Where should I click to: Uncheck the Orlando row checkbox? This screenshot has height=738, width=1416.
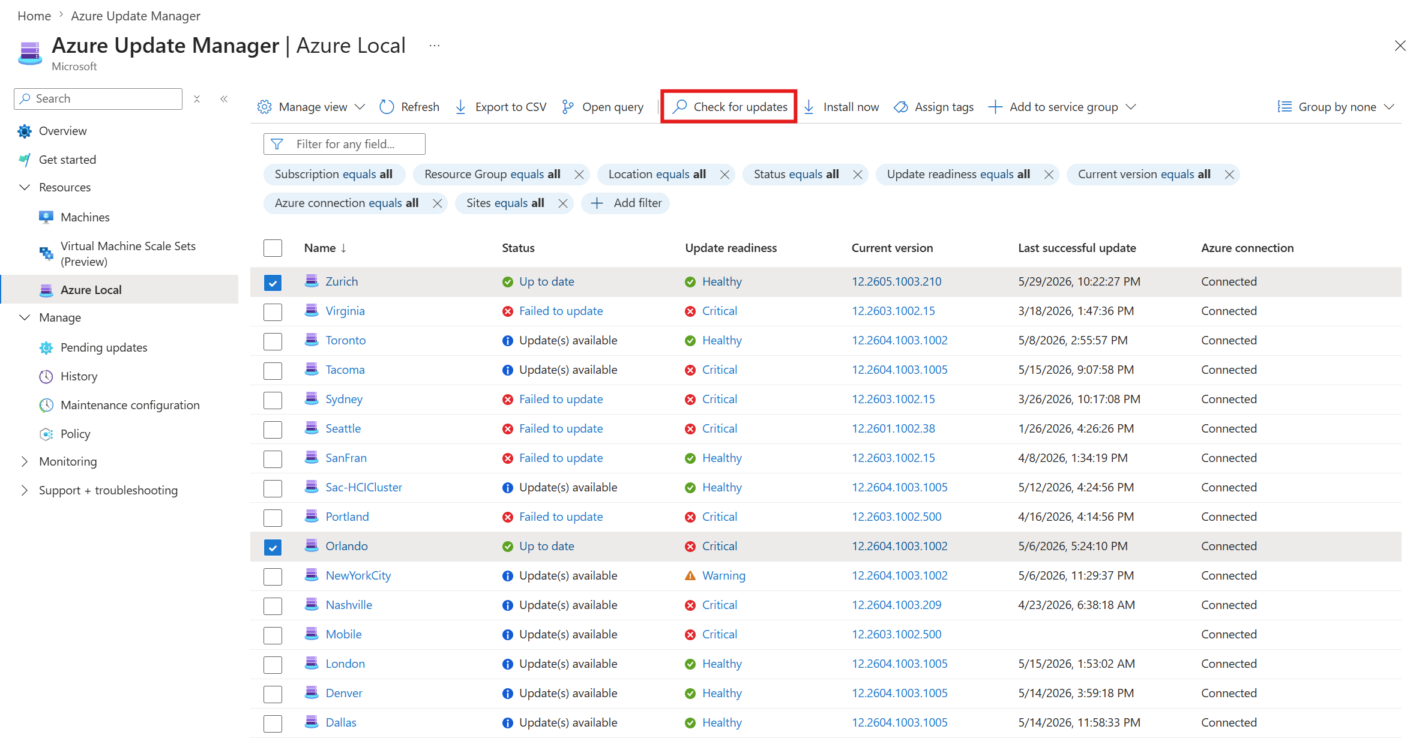(x=273, y=547)
